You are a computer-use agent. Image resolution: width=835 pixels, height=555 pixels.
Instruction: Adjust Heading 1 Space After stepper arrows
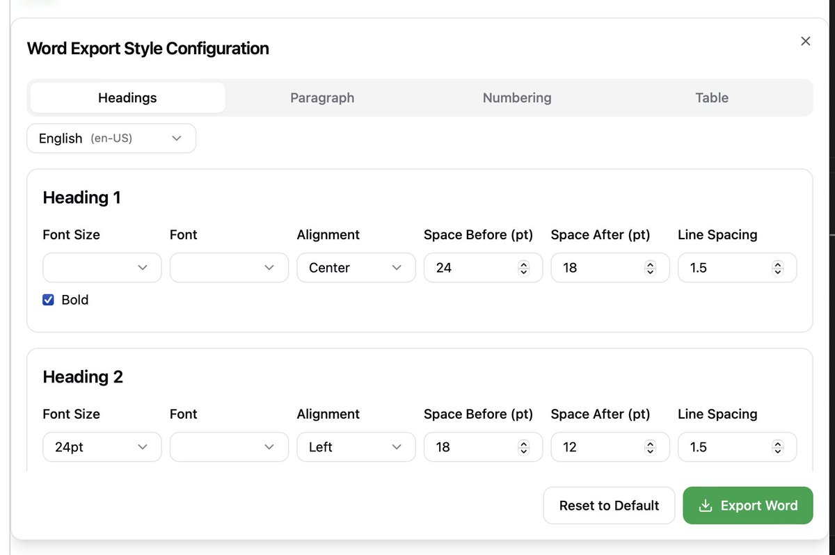(x=651, y=268)
